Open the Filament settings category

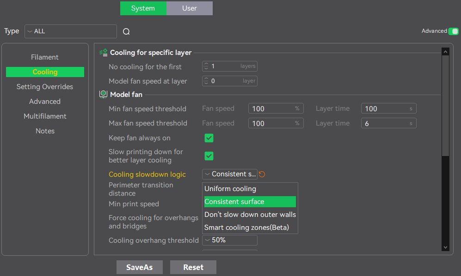tap(45, 57)
